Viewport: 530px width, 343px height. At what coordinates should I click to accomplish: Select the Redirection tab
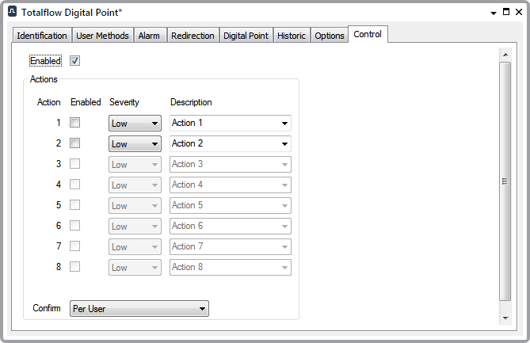click(193, 36)
